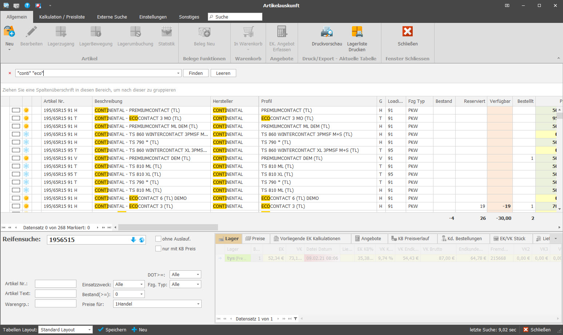Open Sonstiges ribbon tab

189,17
